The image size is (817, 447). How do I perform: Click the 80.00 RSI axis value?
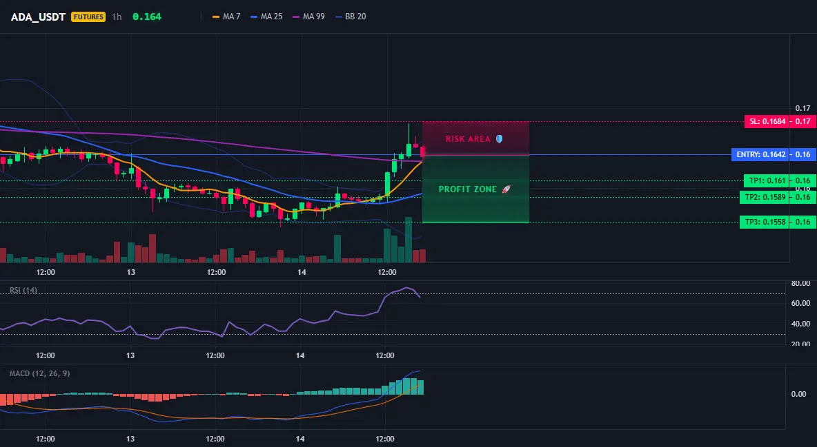801,284
